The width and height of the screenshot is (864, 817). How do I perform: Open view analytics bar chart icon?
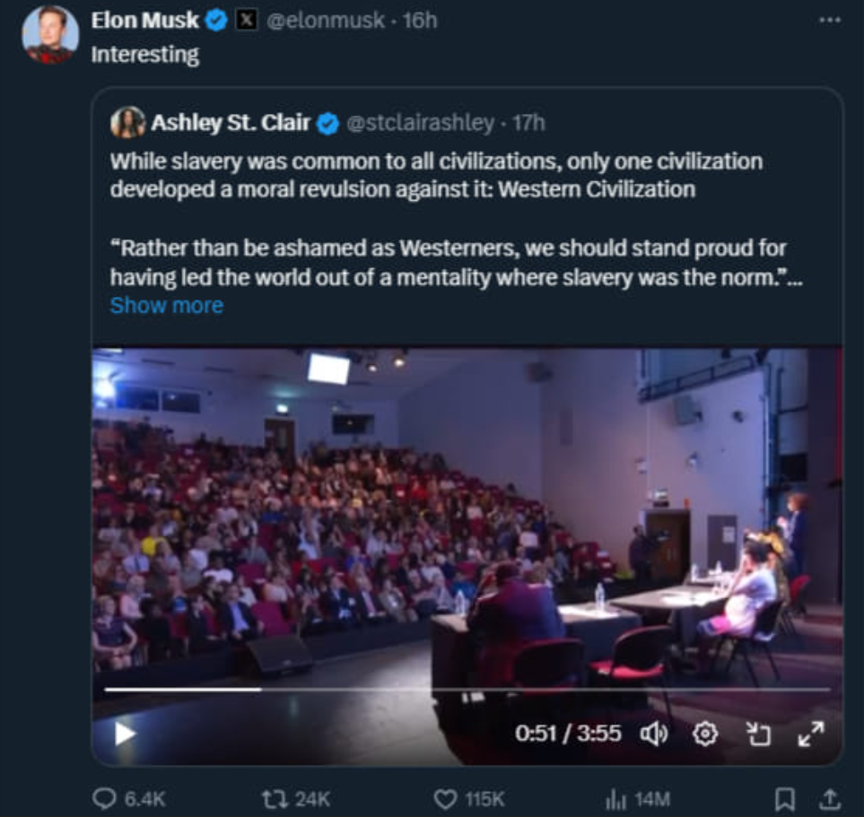[616, 798]
